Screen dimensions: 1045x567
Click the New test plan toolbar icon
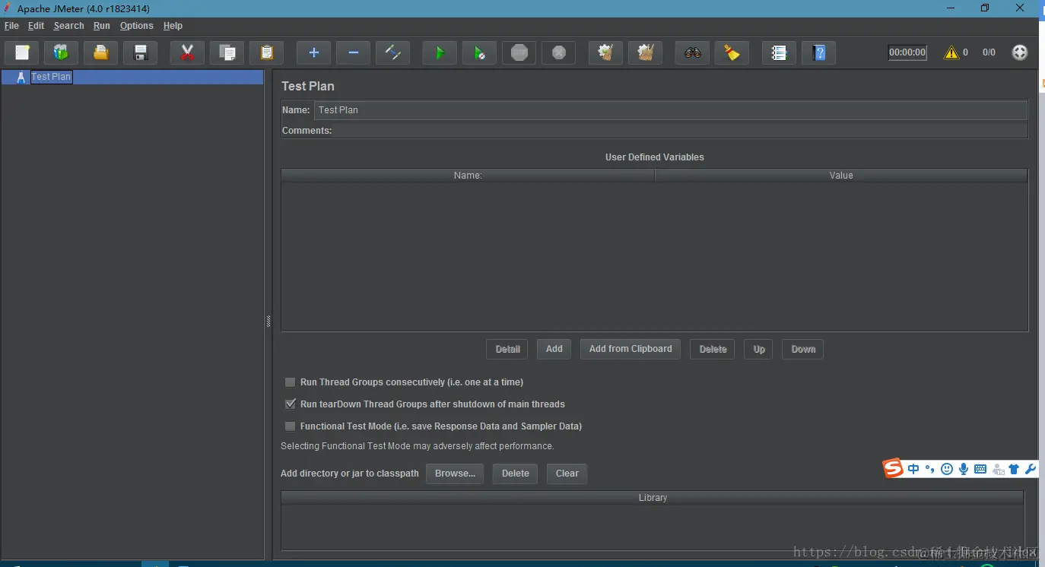[x=22, y=52]
